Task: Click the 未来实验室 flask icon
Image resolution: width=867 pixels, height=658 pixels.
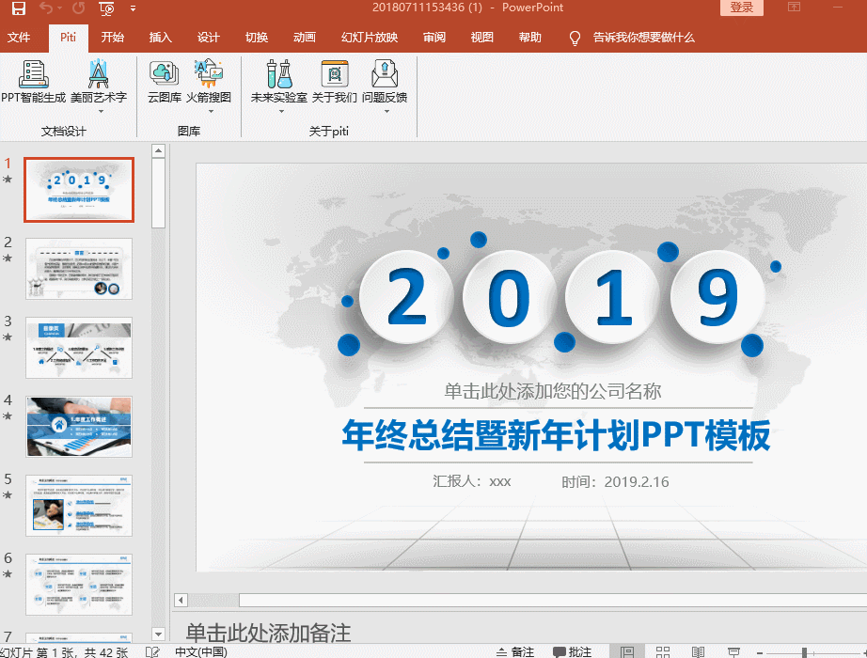Action: point(278,73)
